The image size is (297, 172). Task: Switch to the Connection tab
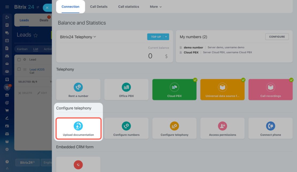coord(70,7)
